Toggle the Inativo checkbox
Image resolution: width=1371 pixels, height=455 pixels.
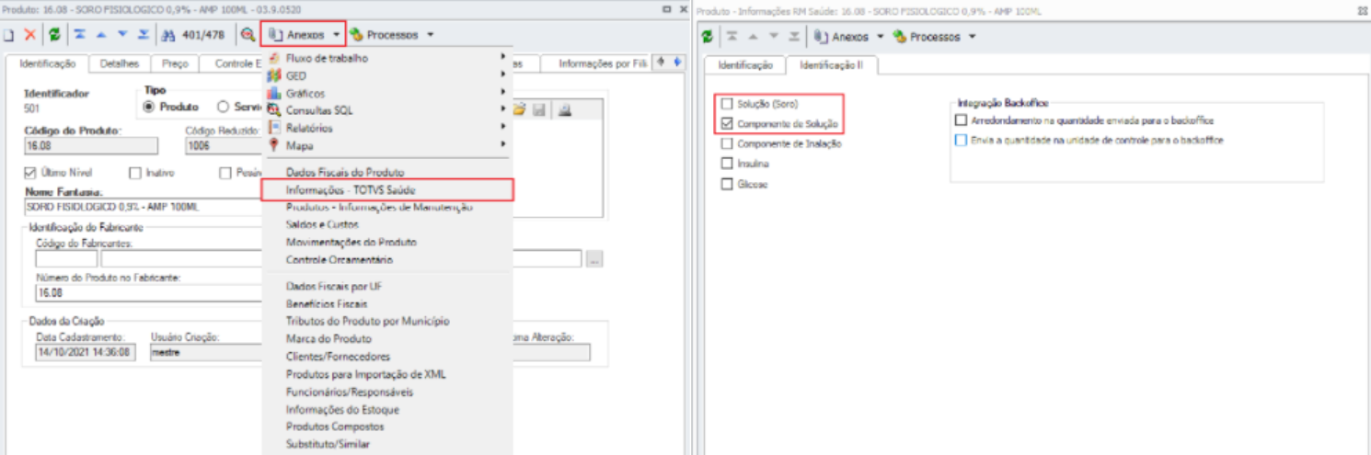point(135,173)
